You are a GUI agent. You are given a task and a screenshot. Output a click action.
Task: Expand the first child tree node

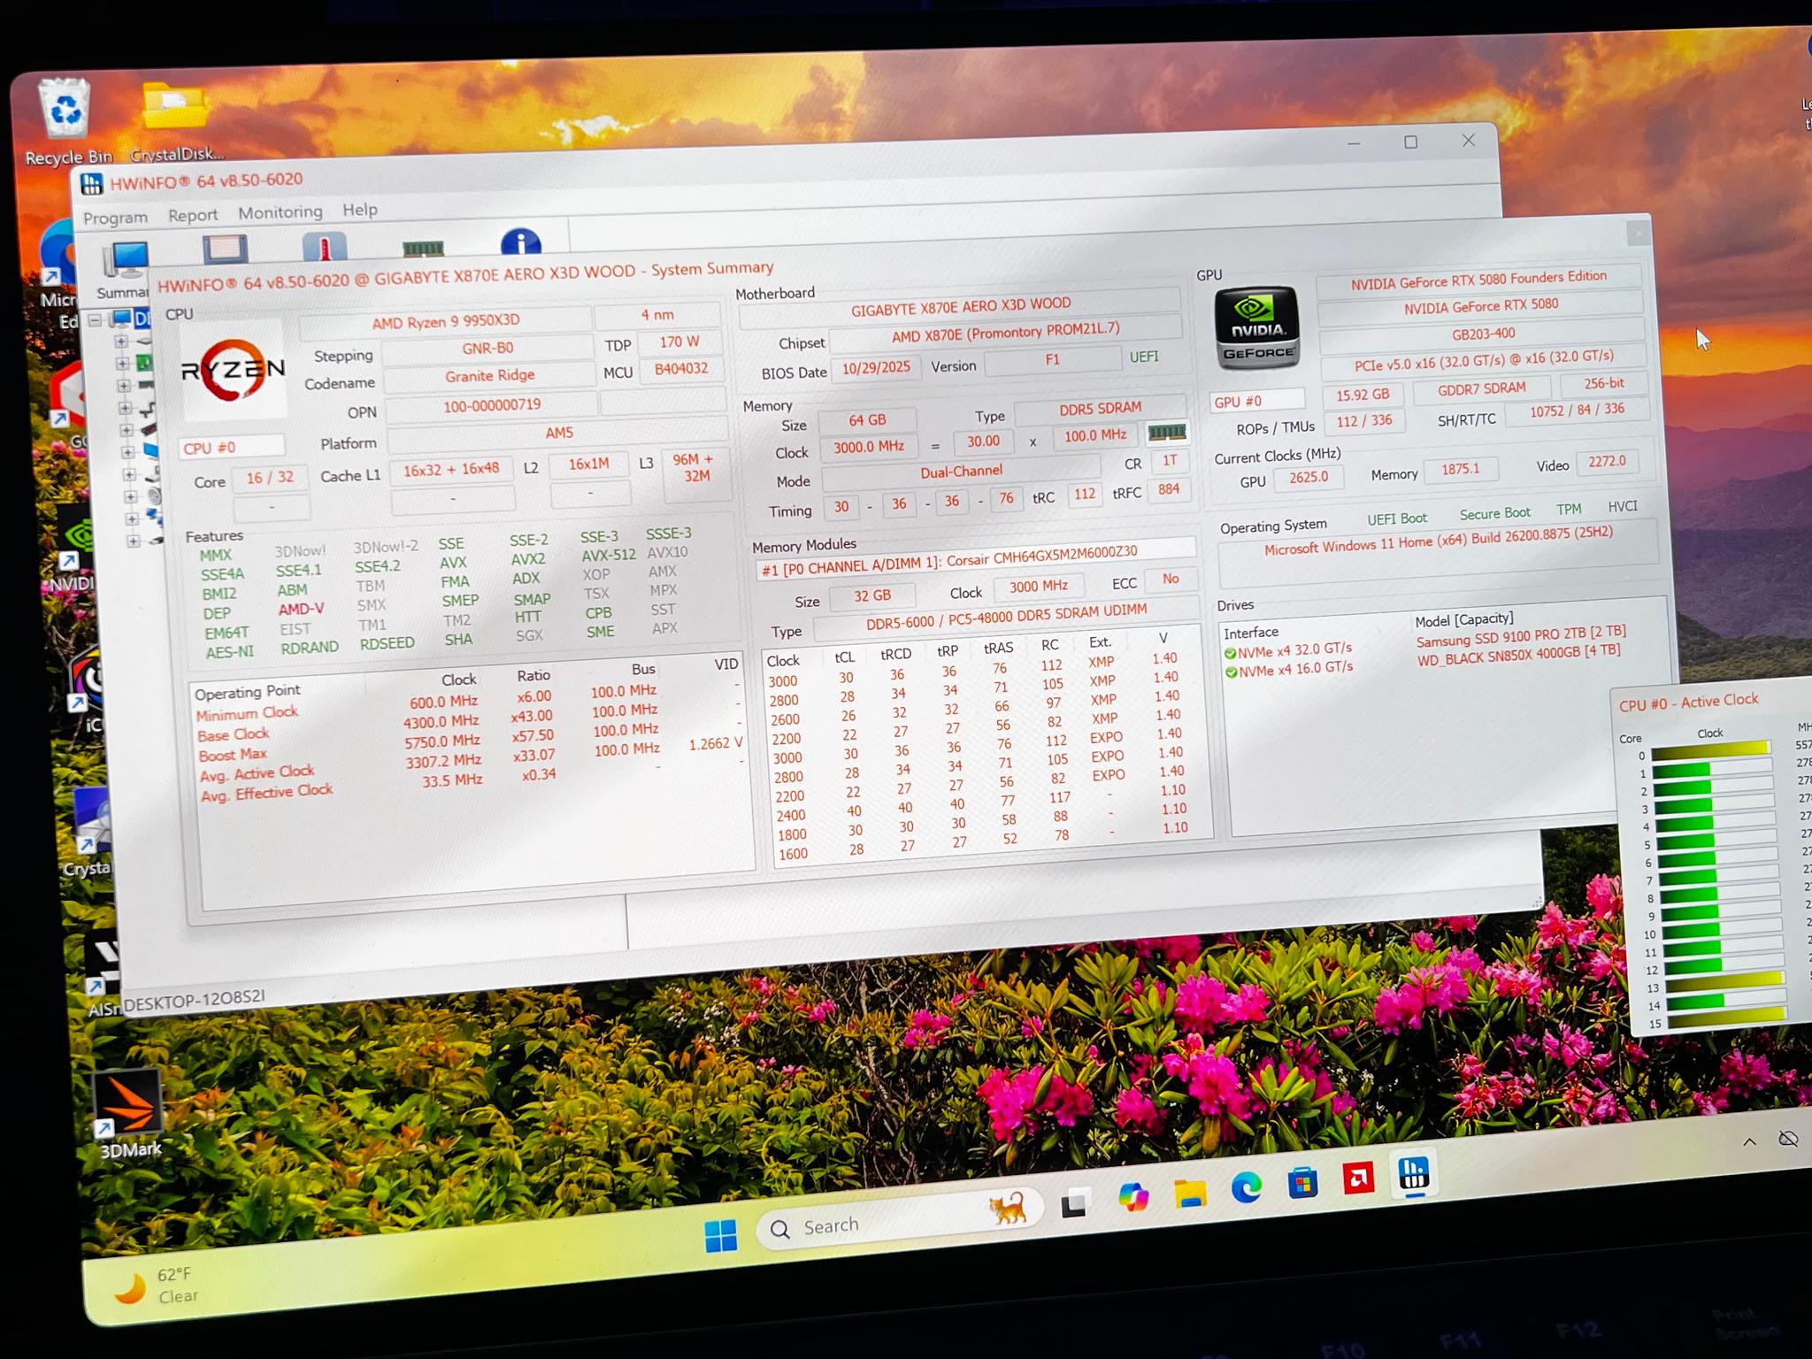pos(122,342)
